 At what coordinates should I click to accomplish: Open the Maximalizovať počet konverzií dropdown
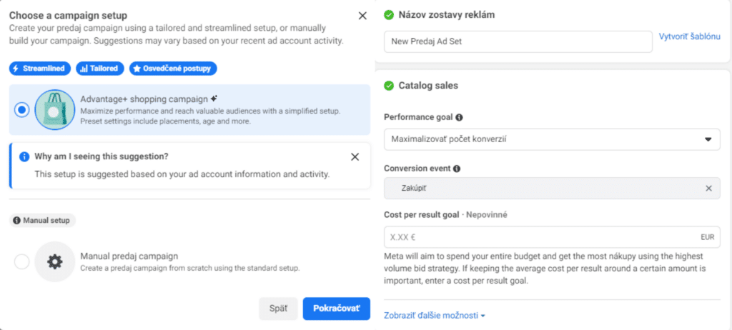click(x=552, y=139)
